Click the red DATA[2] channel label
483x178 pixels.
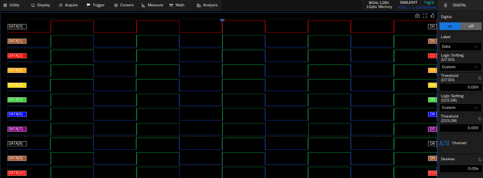coord(17,56)
